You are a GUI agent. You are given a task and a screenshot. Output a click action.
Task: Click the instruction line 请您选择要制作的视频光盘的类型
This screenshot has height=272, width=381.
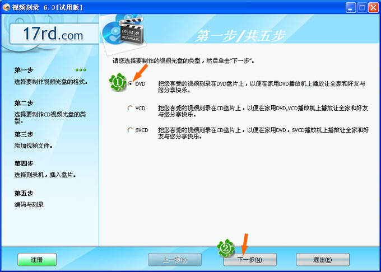tap(183, 60)
